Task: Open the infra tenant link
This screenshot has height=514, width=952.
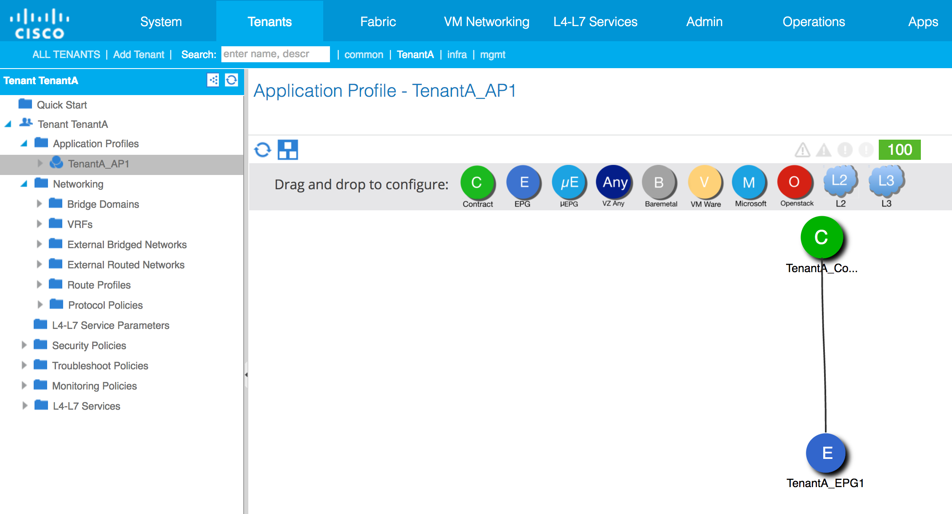Action: point(457,54)
